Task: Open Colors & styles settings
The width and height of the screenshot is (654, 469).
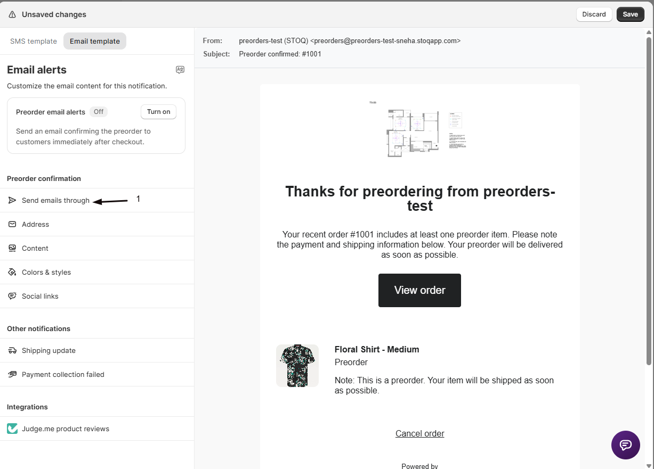Action: pyautogui.click(x=97, y=272)
